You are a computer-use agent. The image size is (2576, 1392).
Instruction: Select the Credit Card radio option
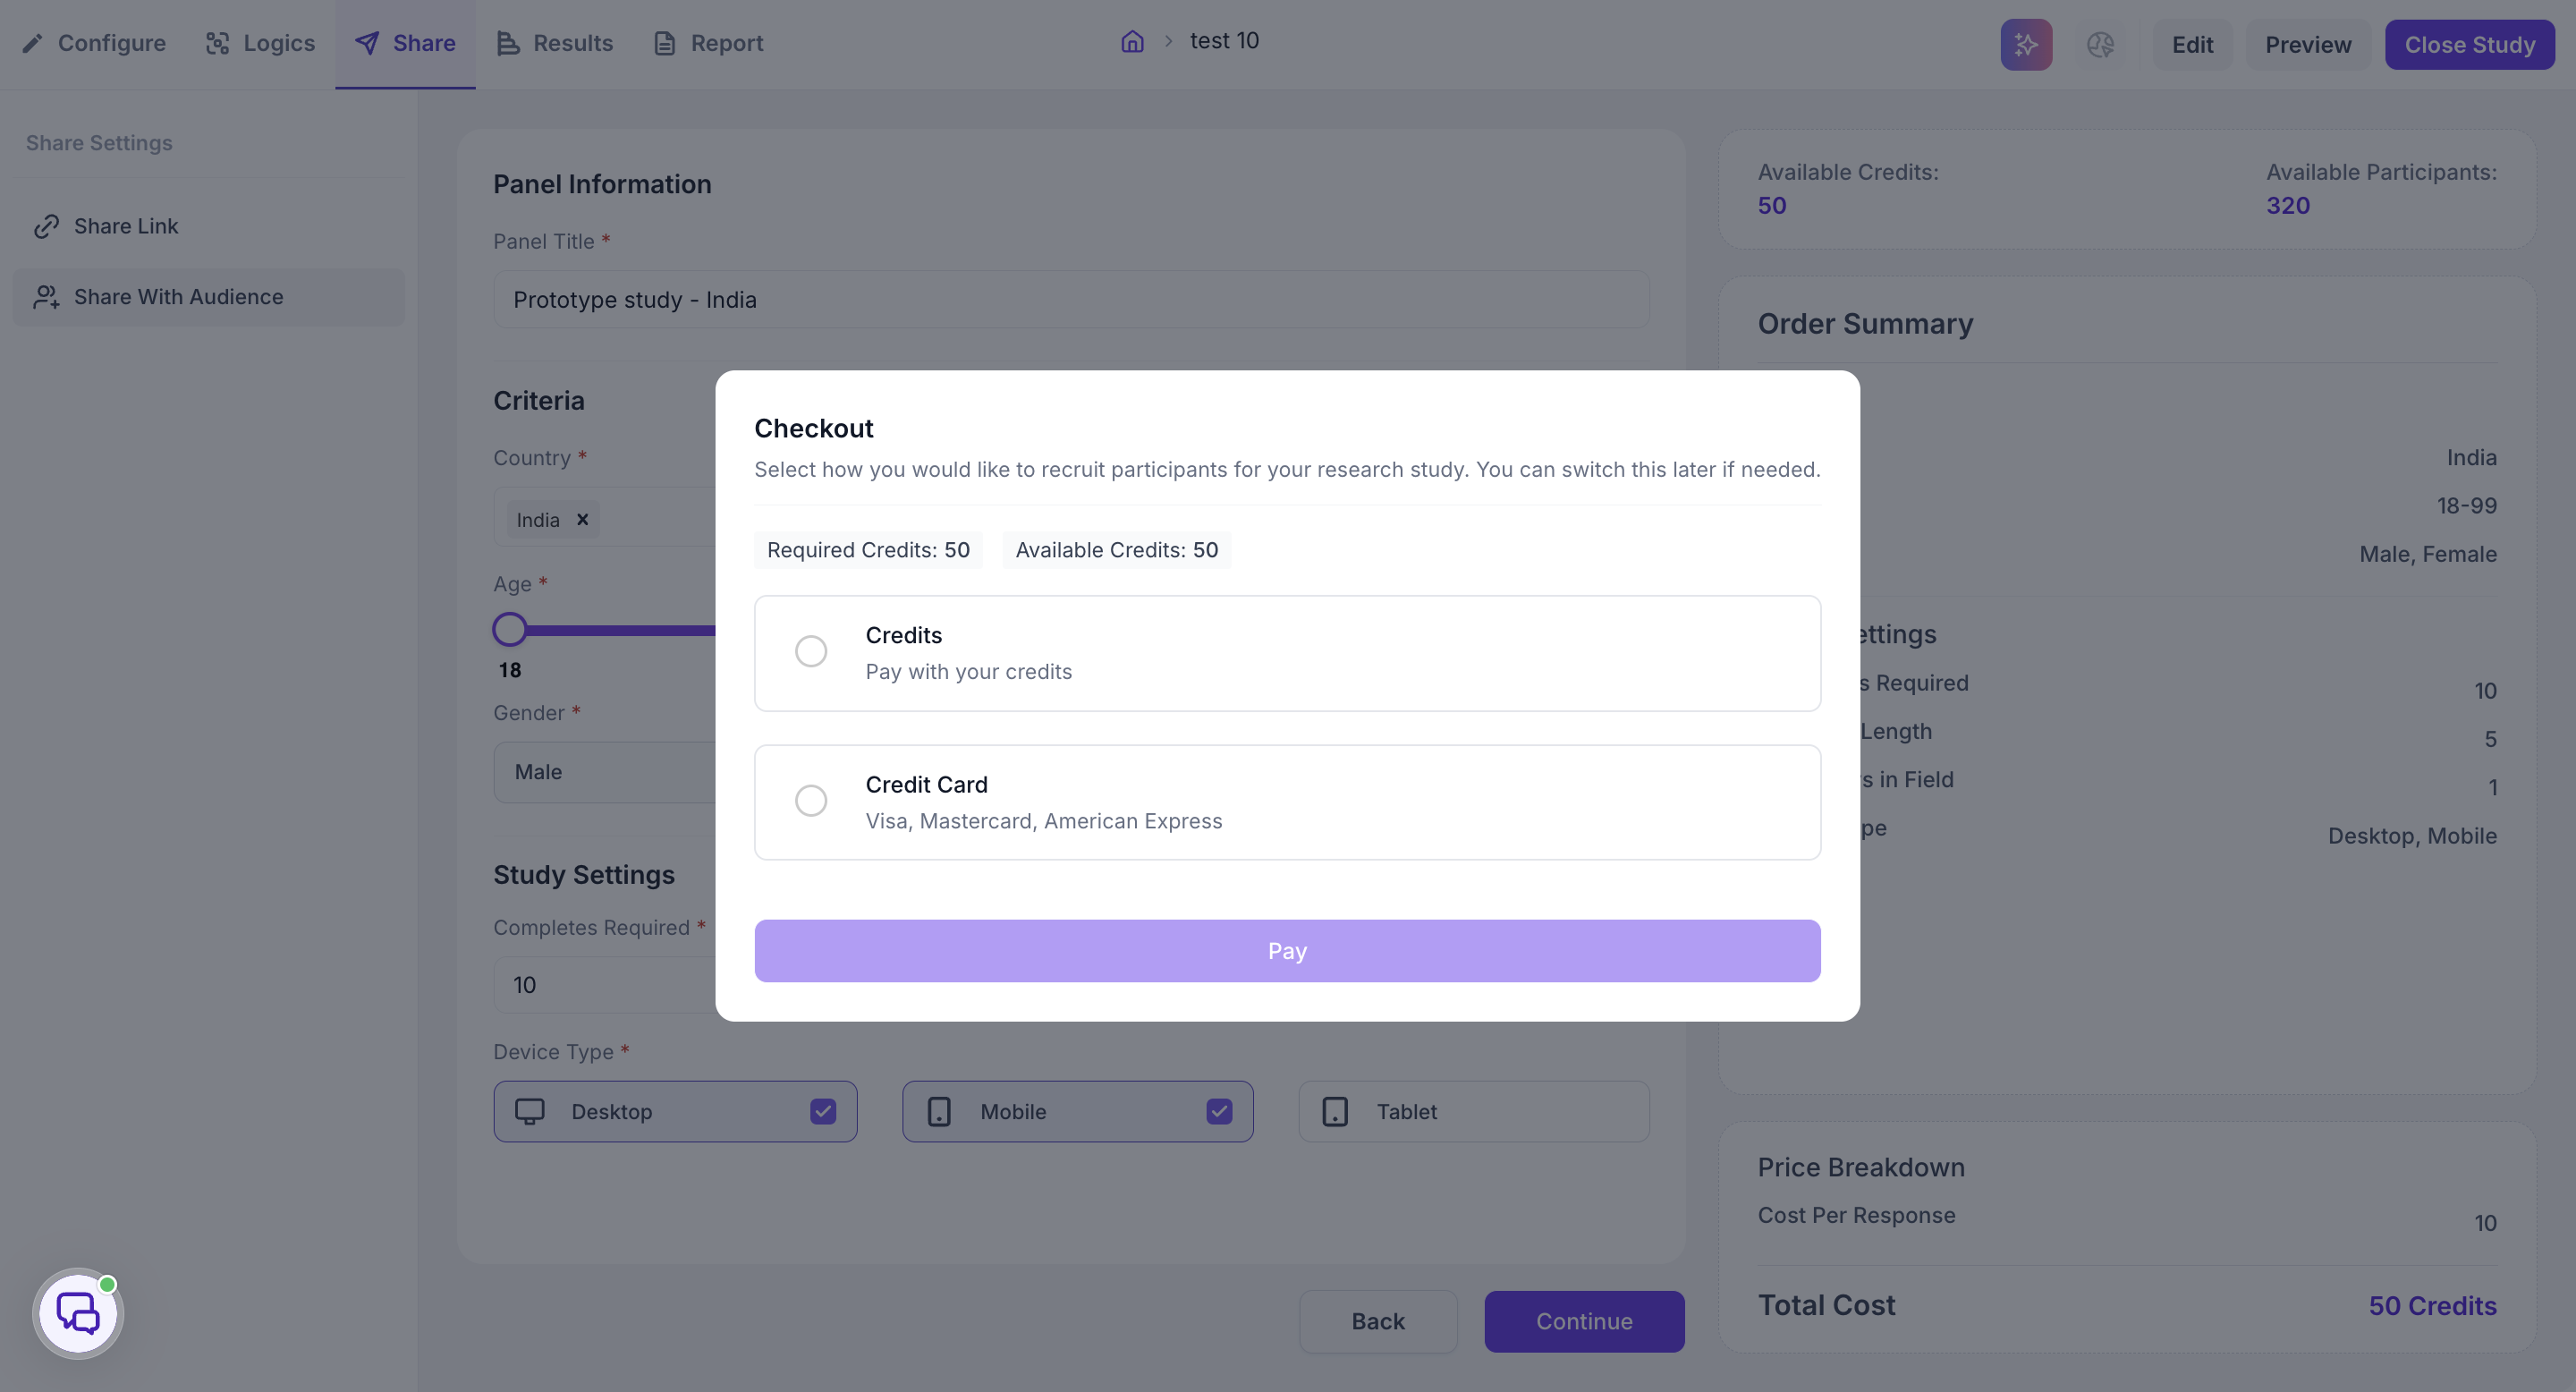tap(811, 800)
